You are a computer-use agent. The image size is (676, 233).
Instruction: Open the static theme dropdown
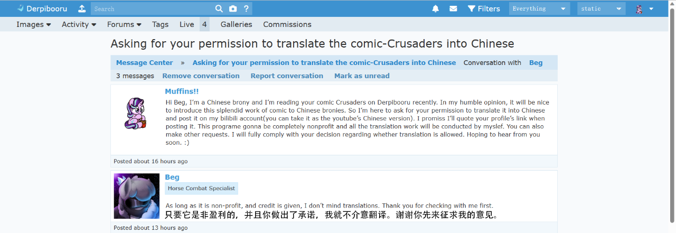[601, 8]
